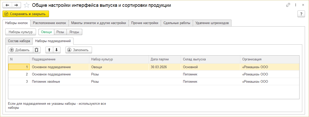Click the forward navigation arrow
This screenshot has width=309, height=117.
point(16,5)
